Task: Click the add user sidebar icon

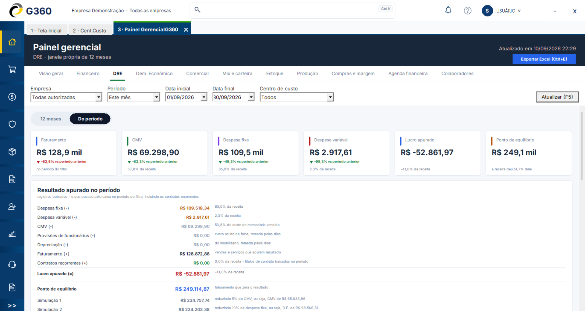Action: (x=12, y=207)
